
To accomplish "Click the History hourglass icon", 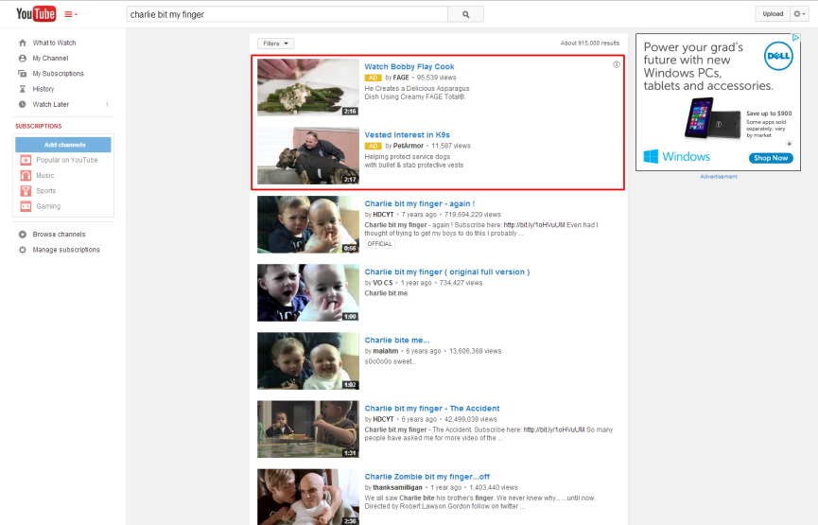I will coord(23,89).
